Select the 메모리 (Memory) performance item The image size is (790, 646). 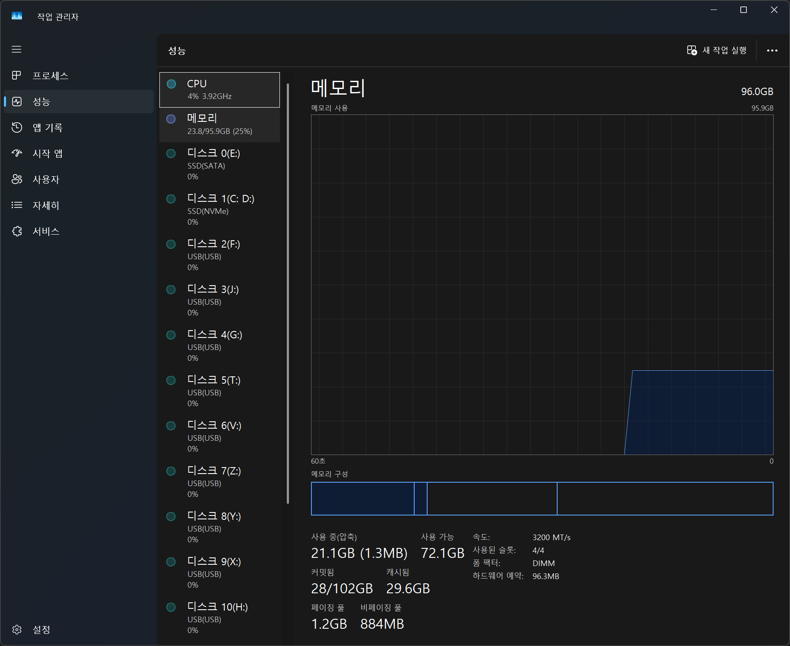point(219,124)
